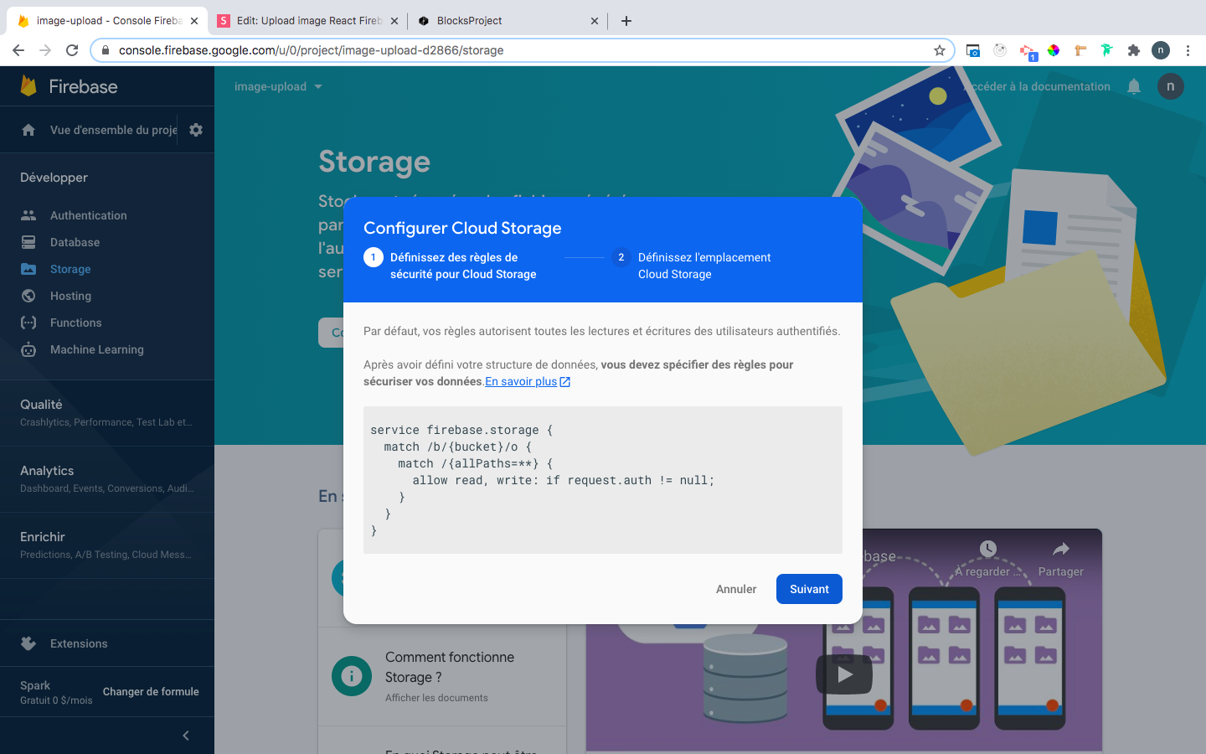Viewport: 1206px width, 754px height.
Task: Click step 1 security rules indicator
Action: (x=374, y=257)
